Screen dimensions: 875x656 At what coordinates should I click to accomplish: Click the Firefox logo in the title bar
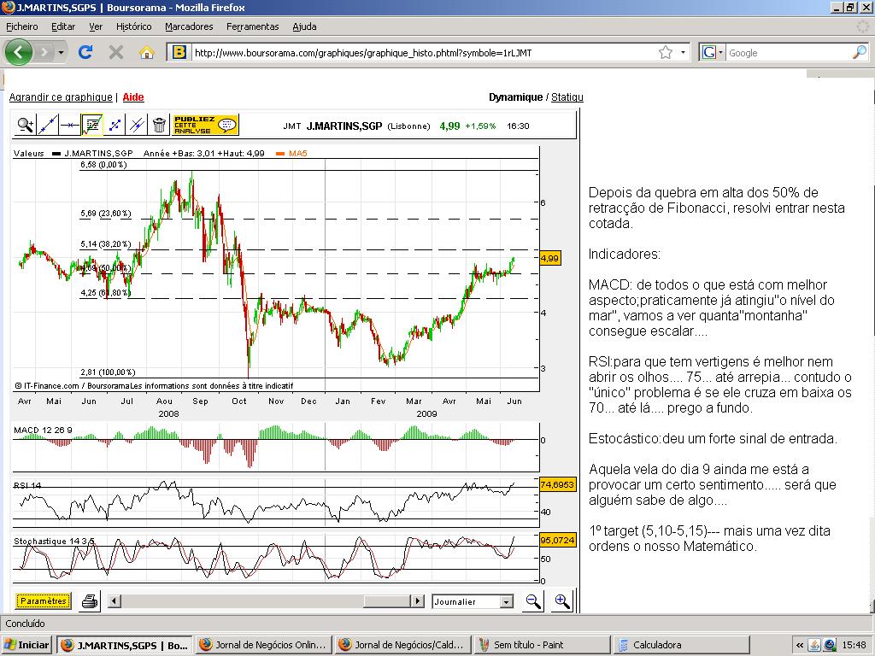point(9,7)
